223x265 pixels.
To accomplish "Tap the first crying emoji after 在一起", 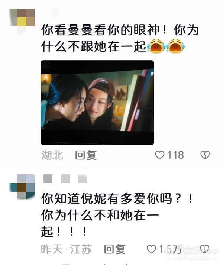I will click(x=156, y=46).
